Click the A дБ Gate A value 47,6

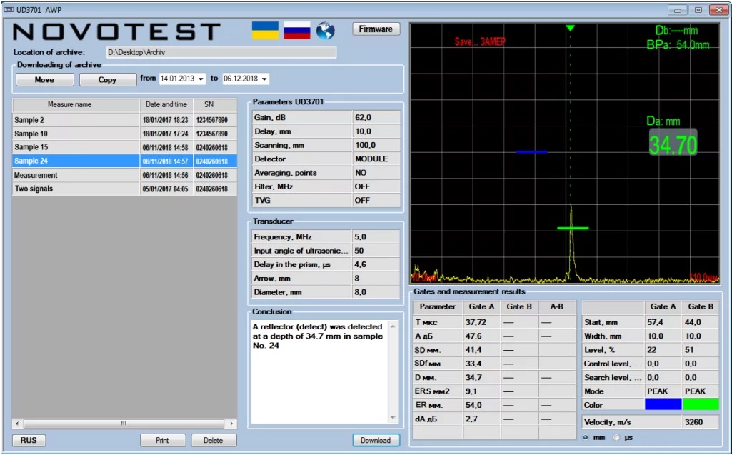point(482,336)
